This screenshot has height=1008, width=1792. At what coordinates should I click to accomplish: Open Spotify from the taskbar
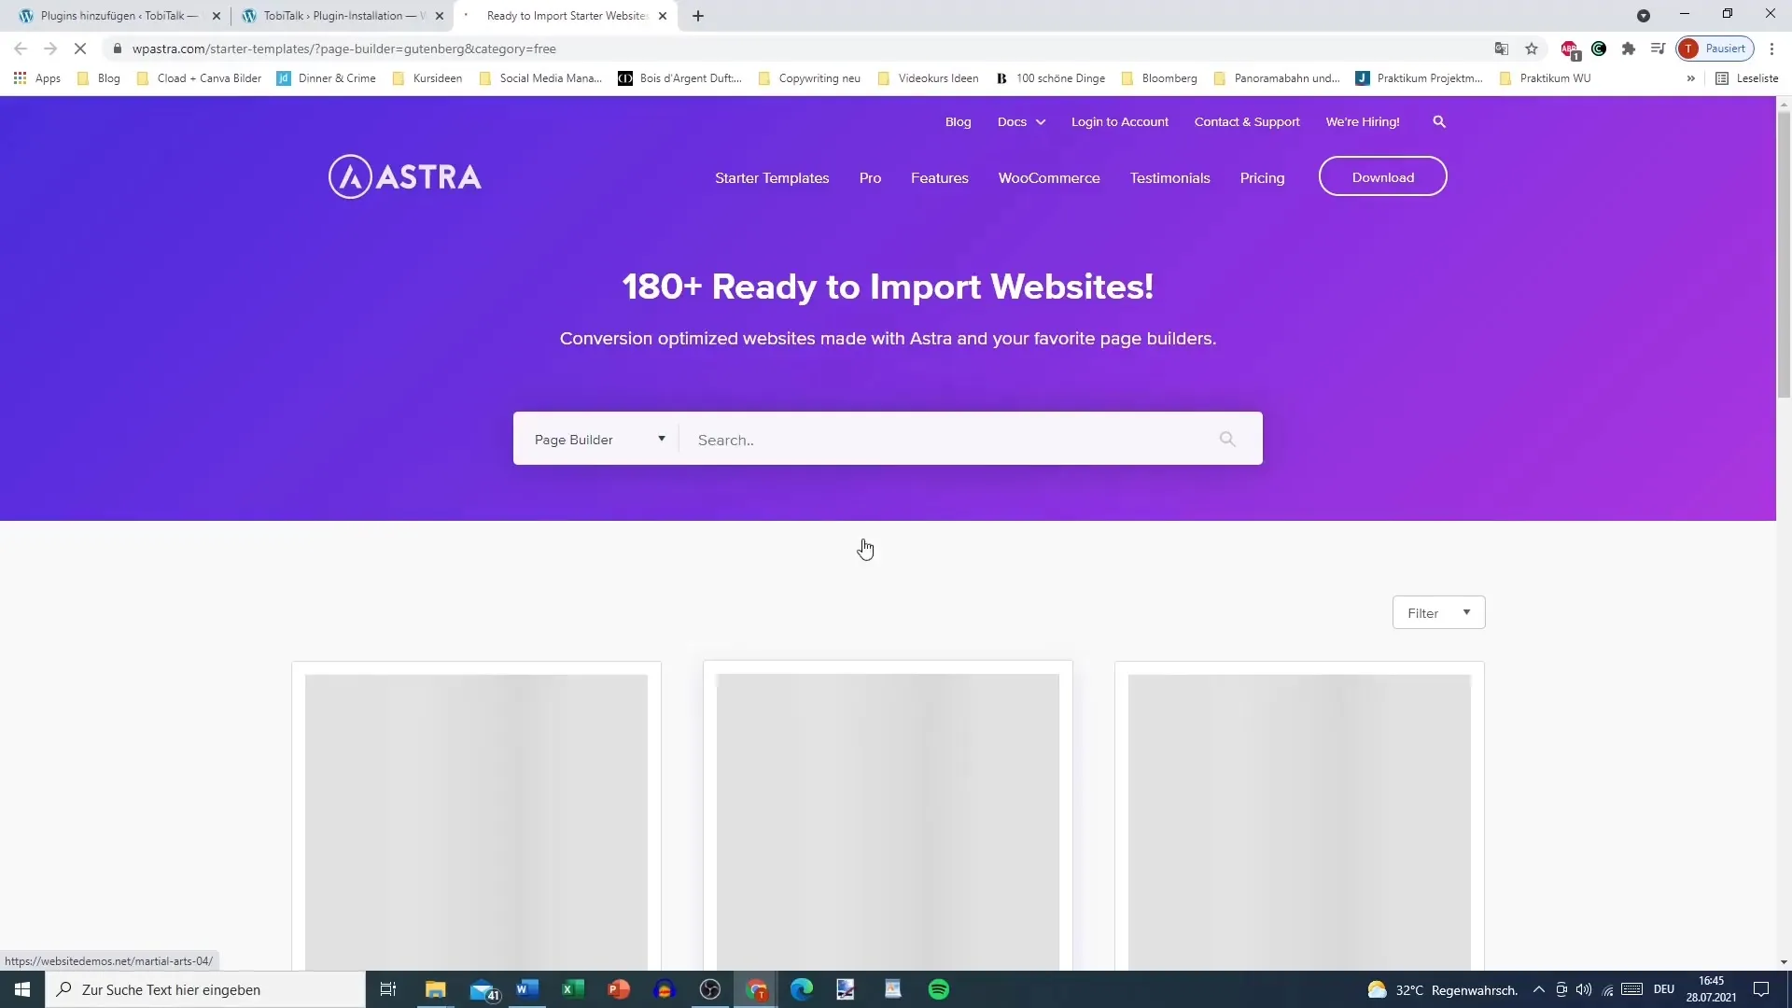click(939, 989)
